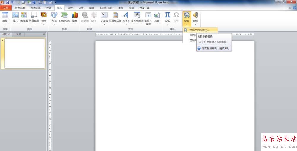297x151 pixels.
Task: Switch to the 形状运算 tab
Action: [x=36, y=8]
